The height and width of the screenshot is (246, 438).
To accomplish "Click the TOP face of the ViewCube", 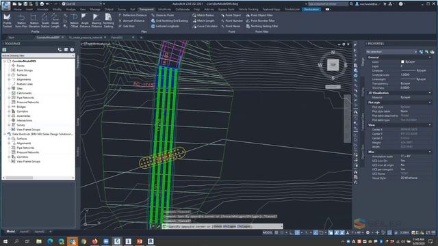I will point(333,65).
